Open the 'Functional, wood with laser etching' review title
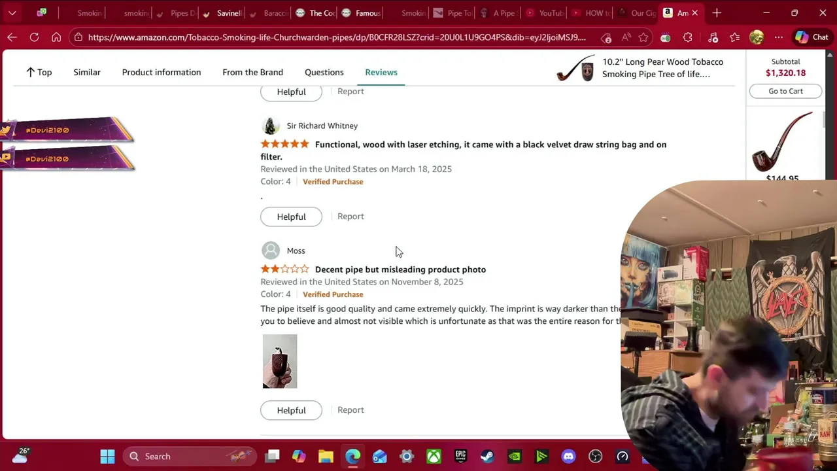The width and height of the screenshot is (837, 471). [464, 150]
